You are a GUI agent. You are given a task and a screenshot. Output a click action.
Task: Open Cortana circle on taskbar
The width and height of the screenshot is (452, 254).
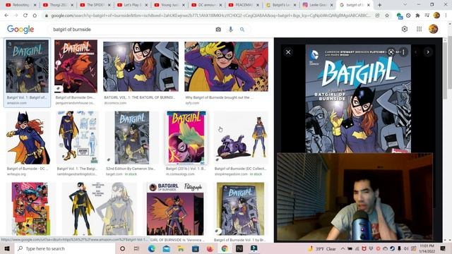122,248
